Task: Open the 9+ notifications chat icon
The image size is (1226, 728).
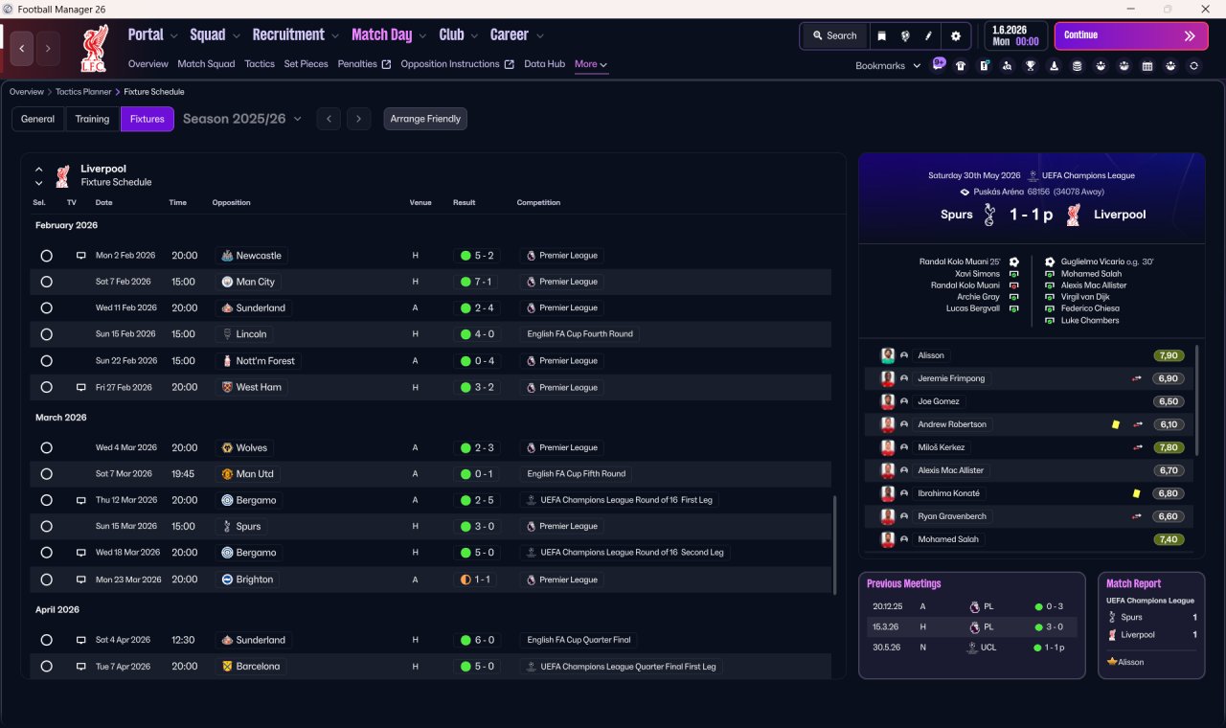Action: [x=939, y=64]
